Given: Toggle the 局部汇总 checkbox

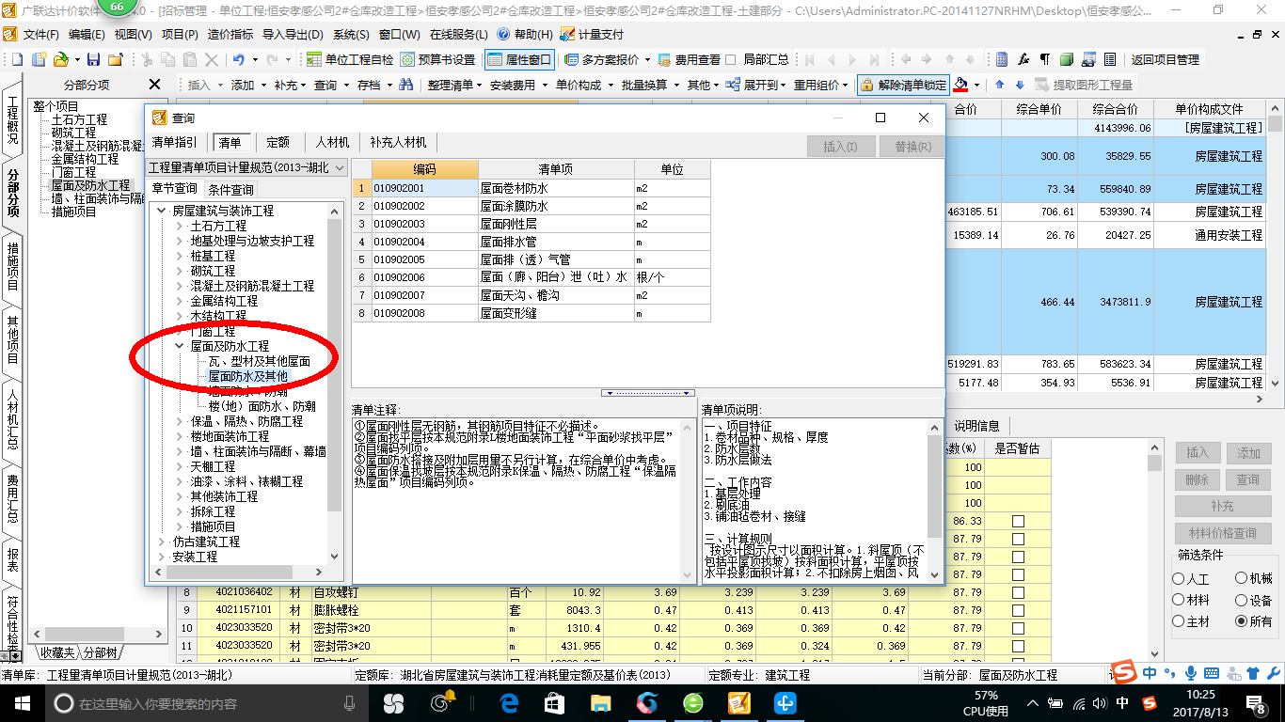Looking at the screenshot, I should (731, 59).
